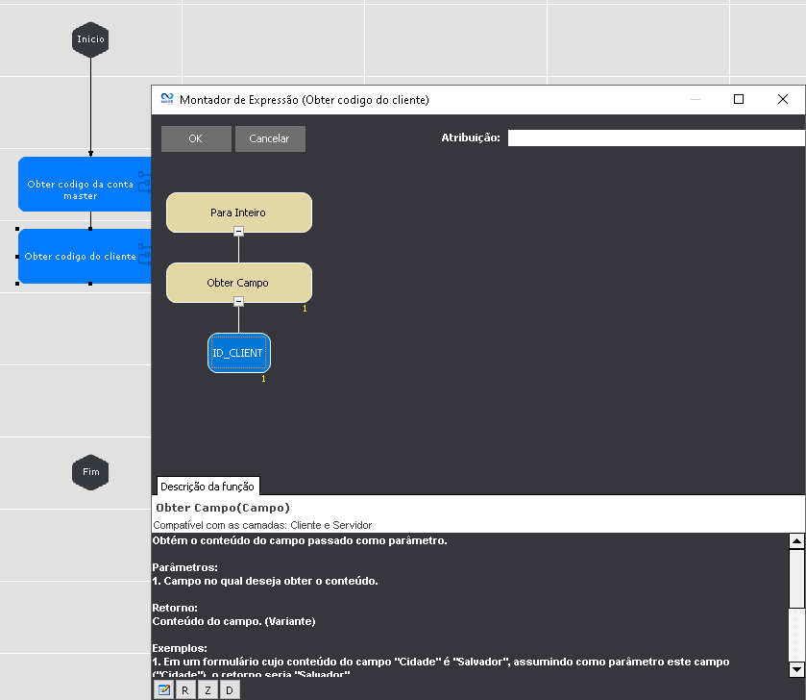This screenshot has height=700, width=806.
Task: Select the Para Inteiro function node
Action: (x=238, y=212)
